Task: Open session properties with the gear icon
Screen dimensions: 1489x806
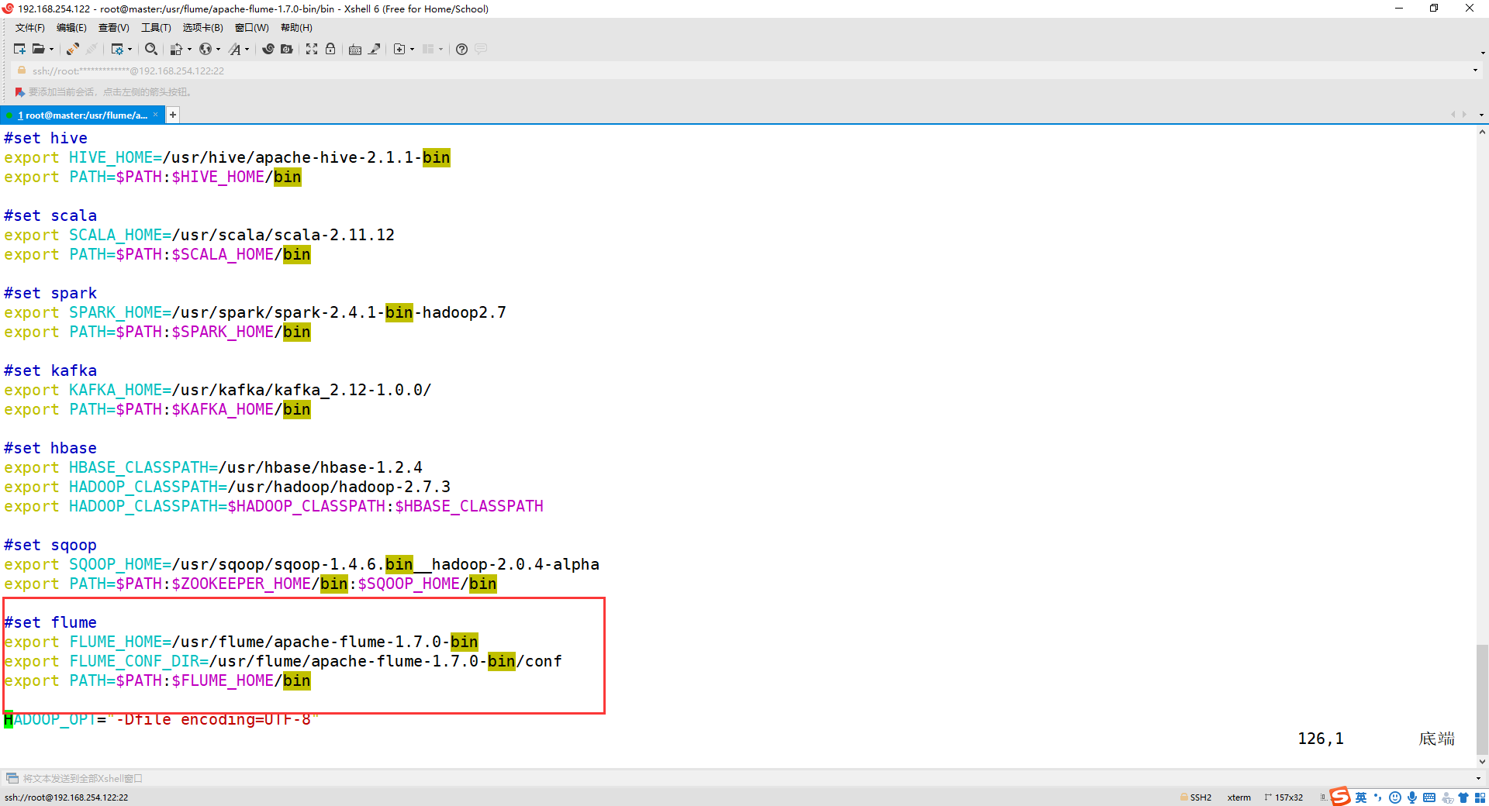Action: point(119,49)
